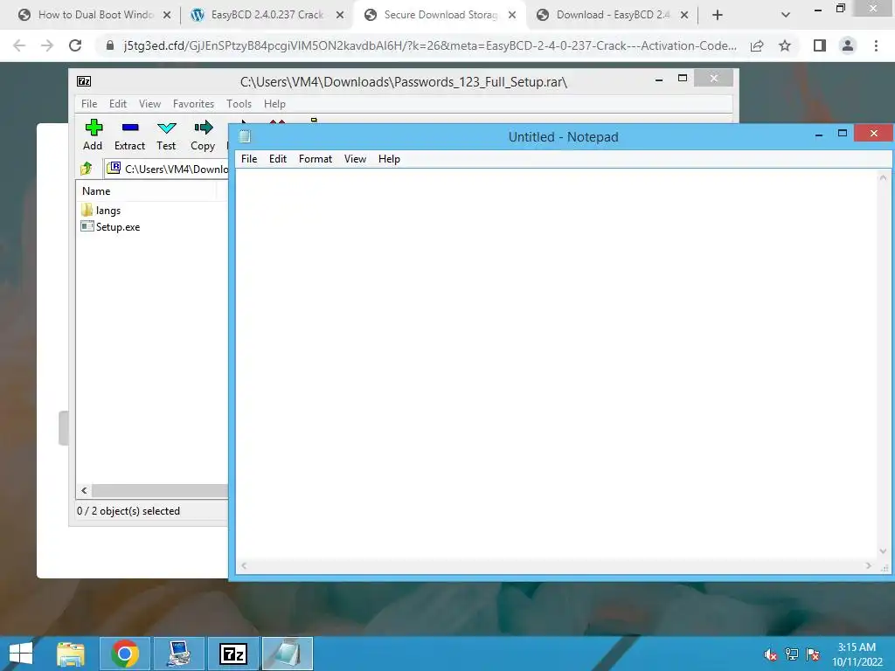Click the Copy button in 7-Zip
Viewport: 895px width, 671px height.
(203, 135)
